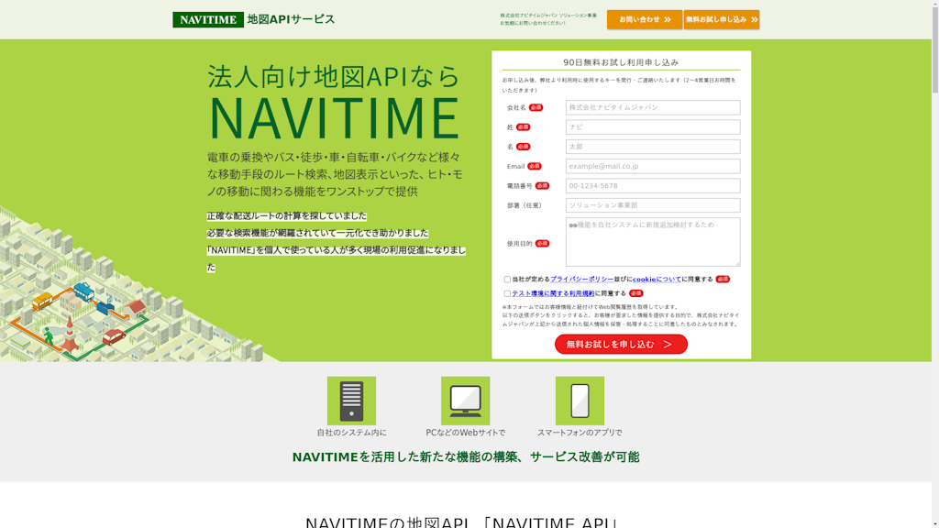The image size is (939, 528).
Task: Click into the 電話番号 phone number field
Action: (x=652, y=186)
